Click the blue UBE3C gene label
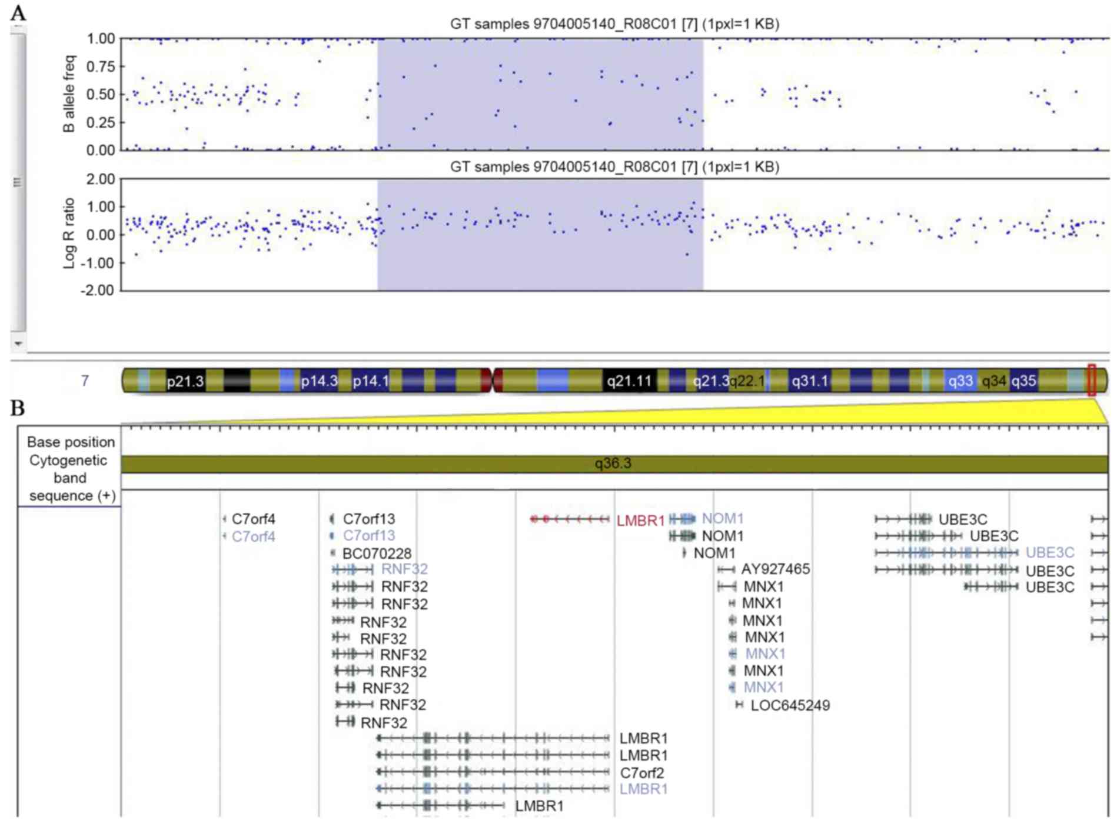 click(x=1049, y=553)
